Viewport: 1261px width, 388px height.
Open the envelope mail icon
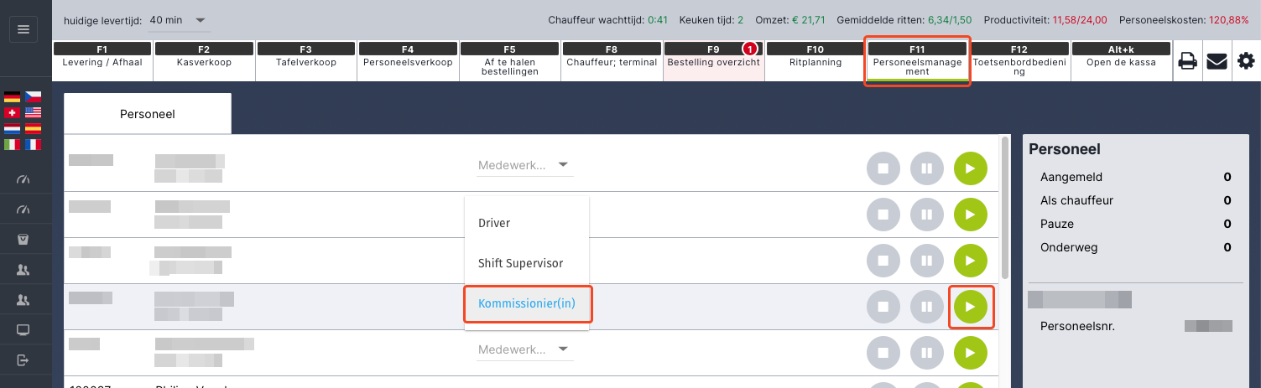(1217, 61)
